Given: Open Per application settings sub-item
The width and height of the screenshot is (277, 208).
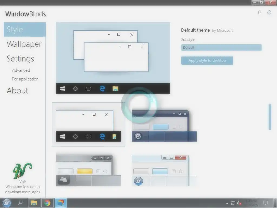Looking at the screenshot, I should tap(25, 79).
